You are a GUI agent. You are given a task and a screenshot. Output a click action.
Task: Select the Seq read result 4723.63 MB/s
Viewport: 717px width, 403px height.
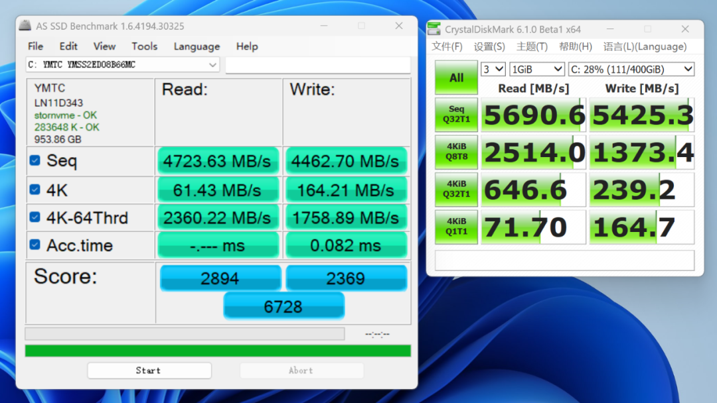218,160
